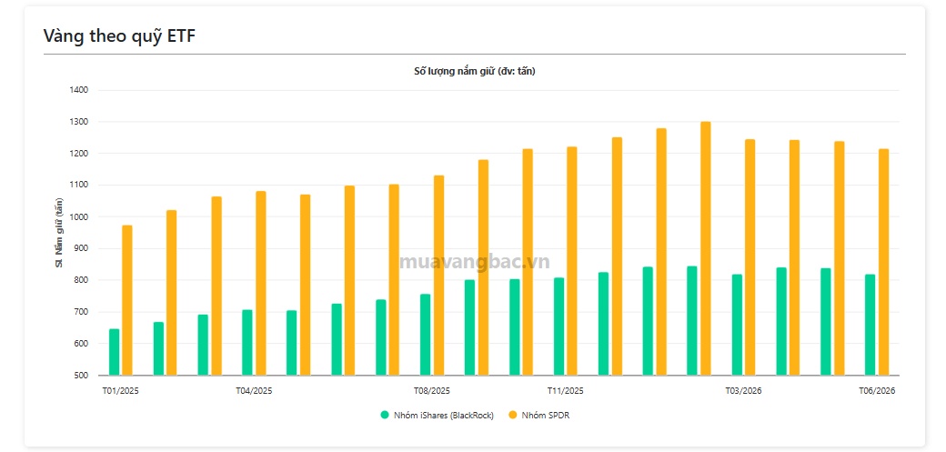Click the 1300 y-axis tick label
This screenshot has height=452, width=946.
[80, 122]
